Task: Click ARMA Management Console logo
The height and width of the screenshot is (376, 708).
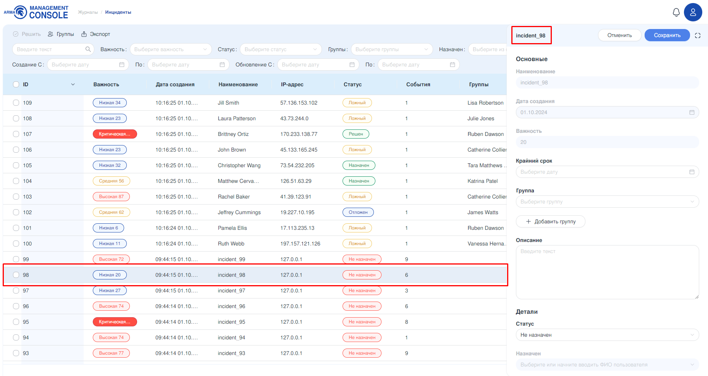Action: tap(36, 12)
